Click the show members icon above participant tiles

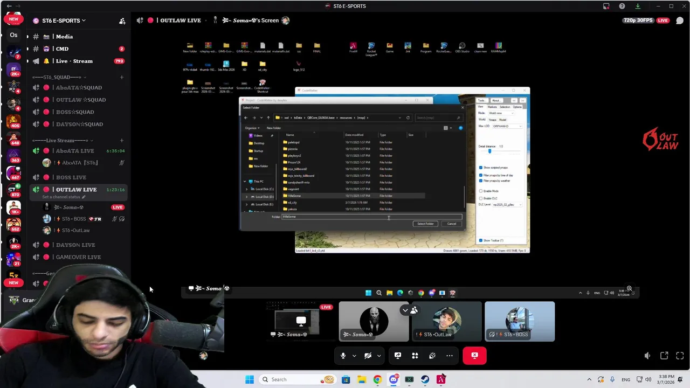coord(413,310)
